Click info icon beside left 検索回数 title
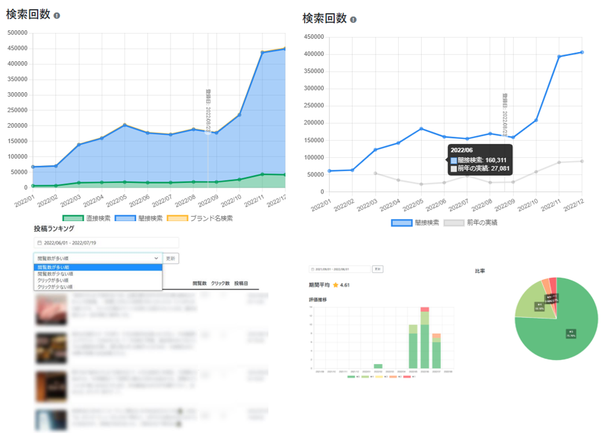The image size is (604, 441). (57, 16)
